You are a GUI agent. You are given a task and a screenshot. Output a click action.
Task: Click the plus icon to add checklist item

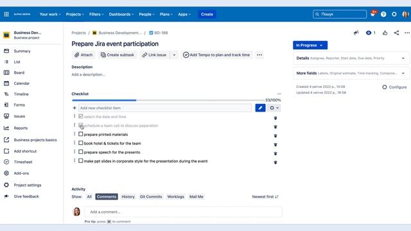(x=74, y=108)
